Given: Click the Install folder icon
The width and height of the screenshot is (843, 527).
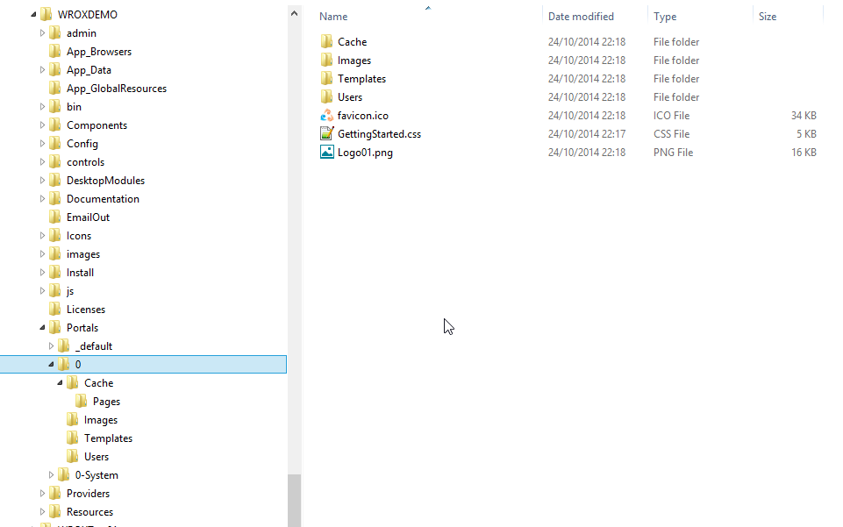Looking at the screenshot, I should pos(55,273).
